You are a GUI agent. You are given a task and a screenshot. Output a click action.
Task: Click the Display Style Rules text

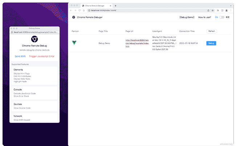click(22, 79)
